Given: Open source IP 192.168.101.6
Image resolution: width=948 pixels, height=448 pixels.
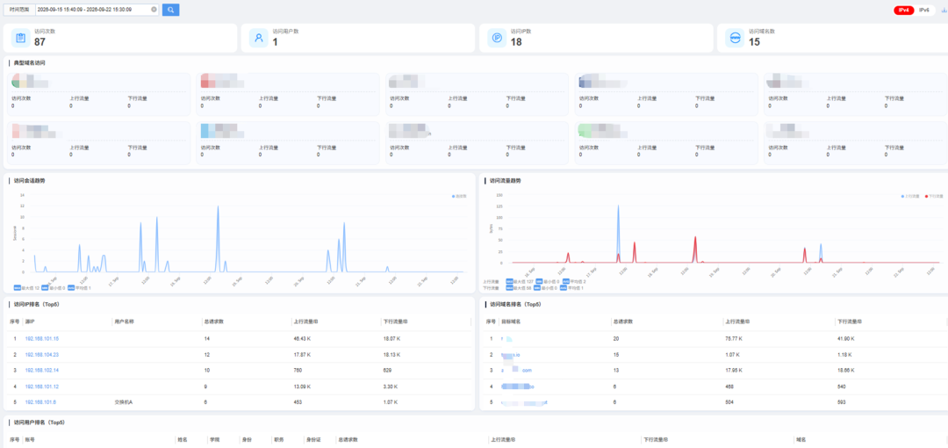Looking at the screenshot, I should click(40, 402).
